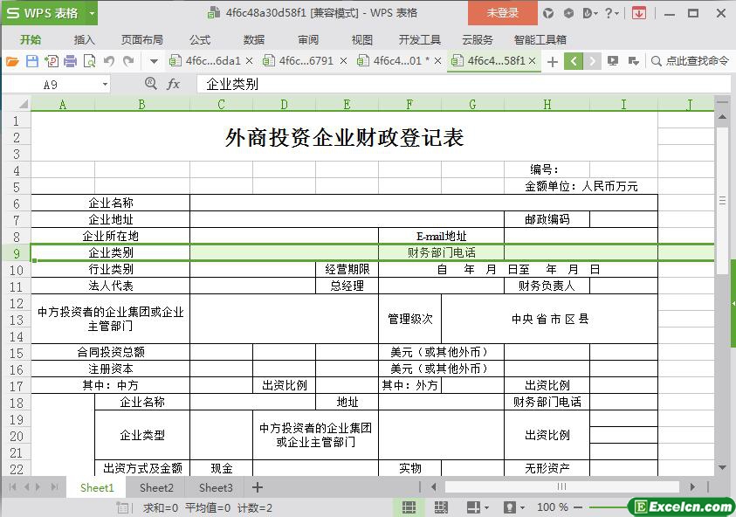Screen dimensions: 736x517
Task: Close the 4f6c4...01 document tab
Action: tap(437, 61)
